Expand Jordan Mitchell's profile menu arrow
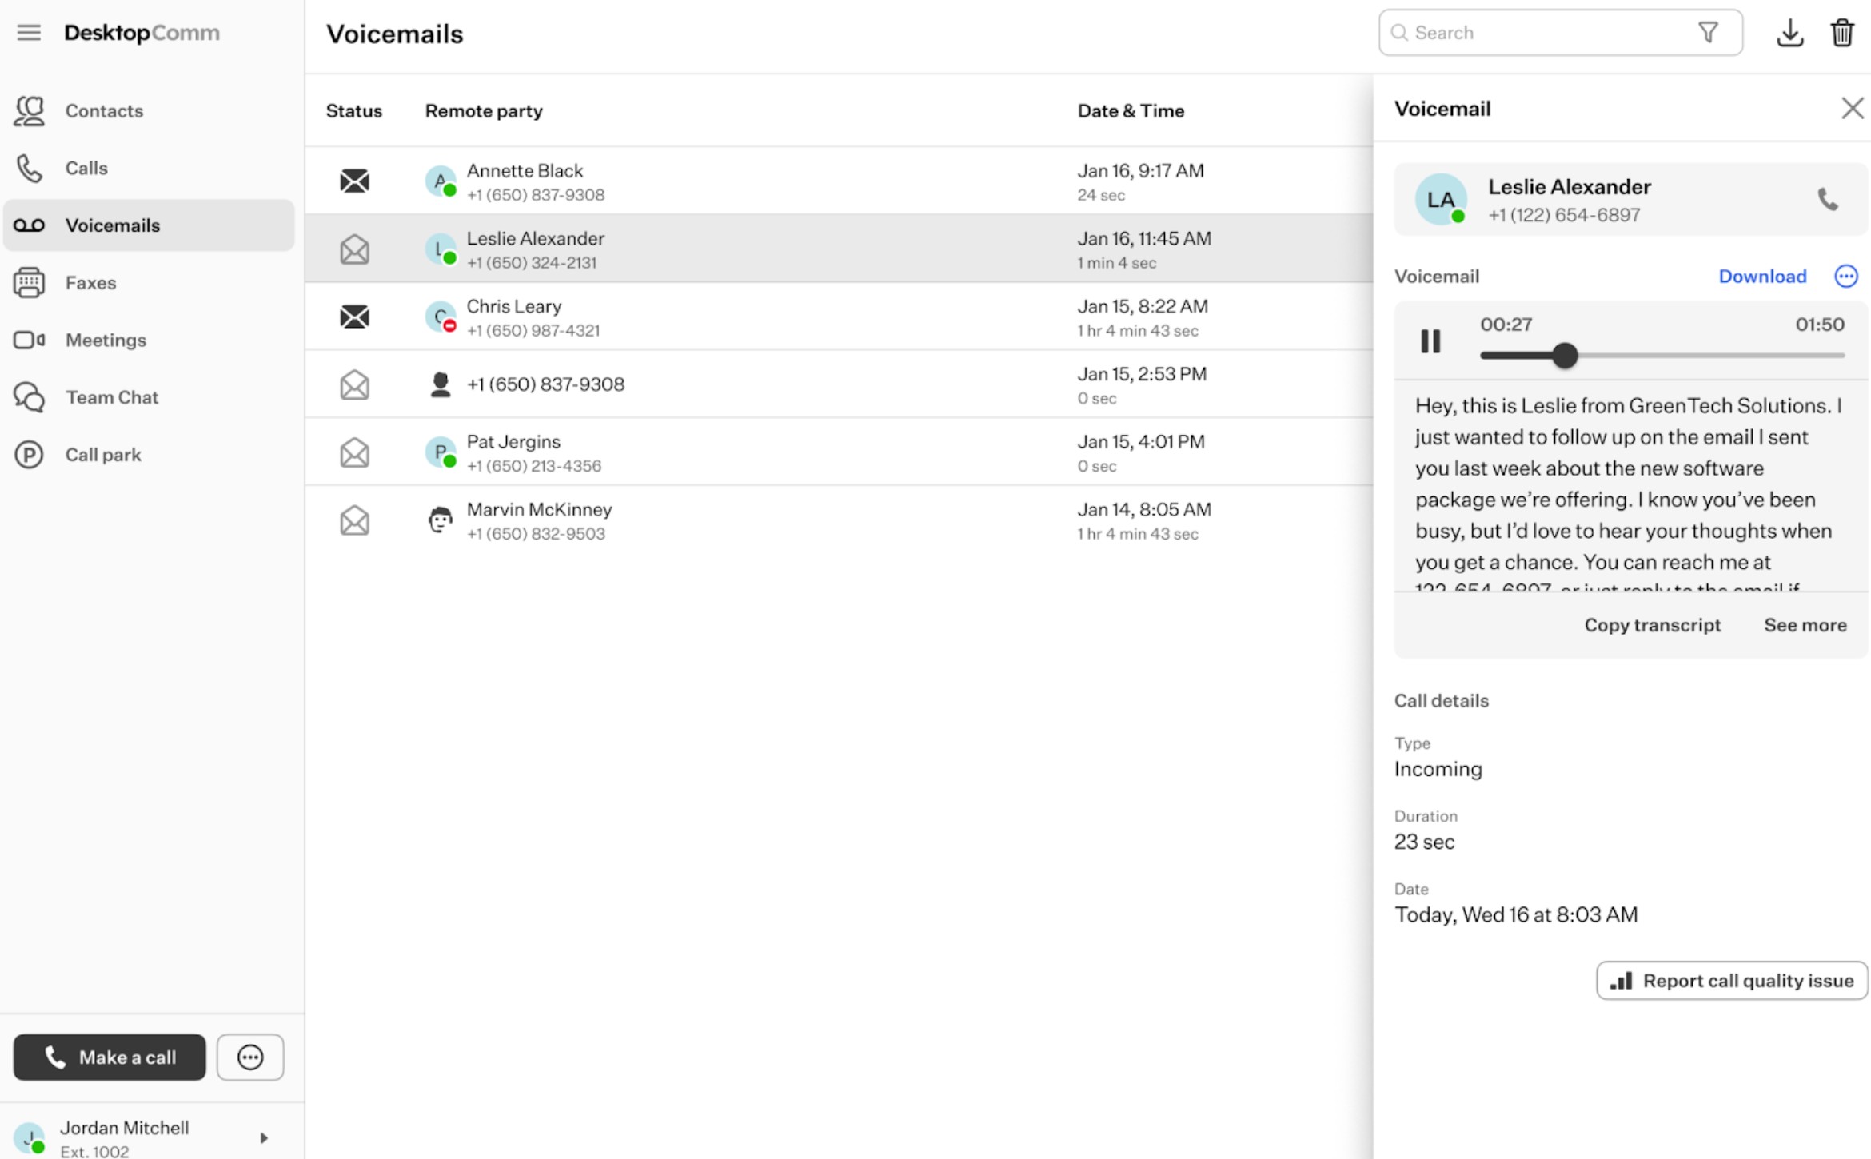Screen dimensions: 1871x1159 click(x=264, y=1137)
